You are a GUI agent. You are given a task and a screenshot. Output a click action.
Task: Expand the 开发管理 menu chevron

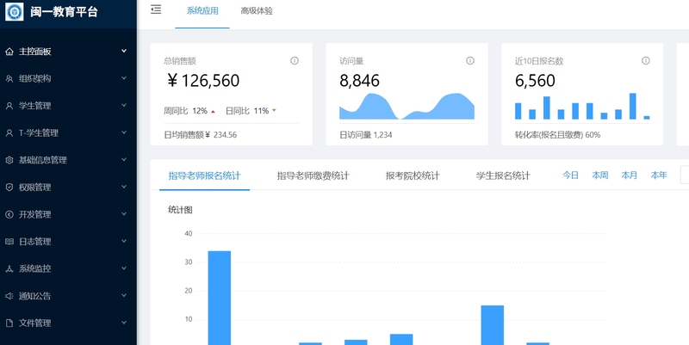coord(124,214)
